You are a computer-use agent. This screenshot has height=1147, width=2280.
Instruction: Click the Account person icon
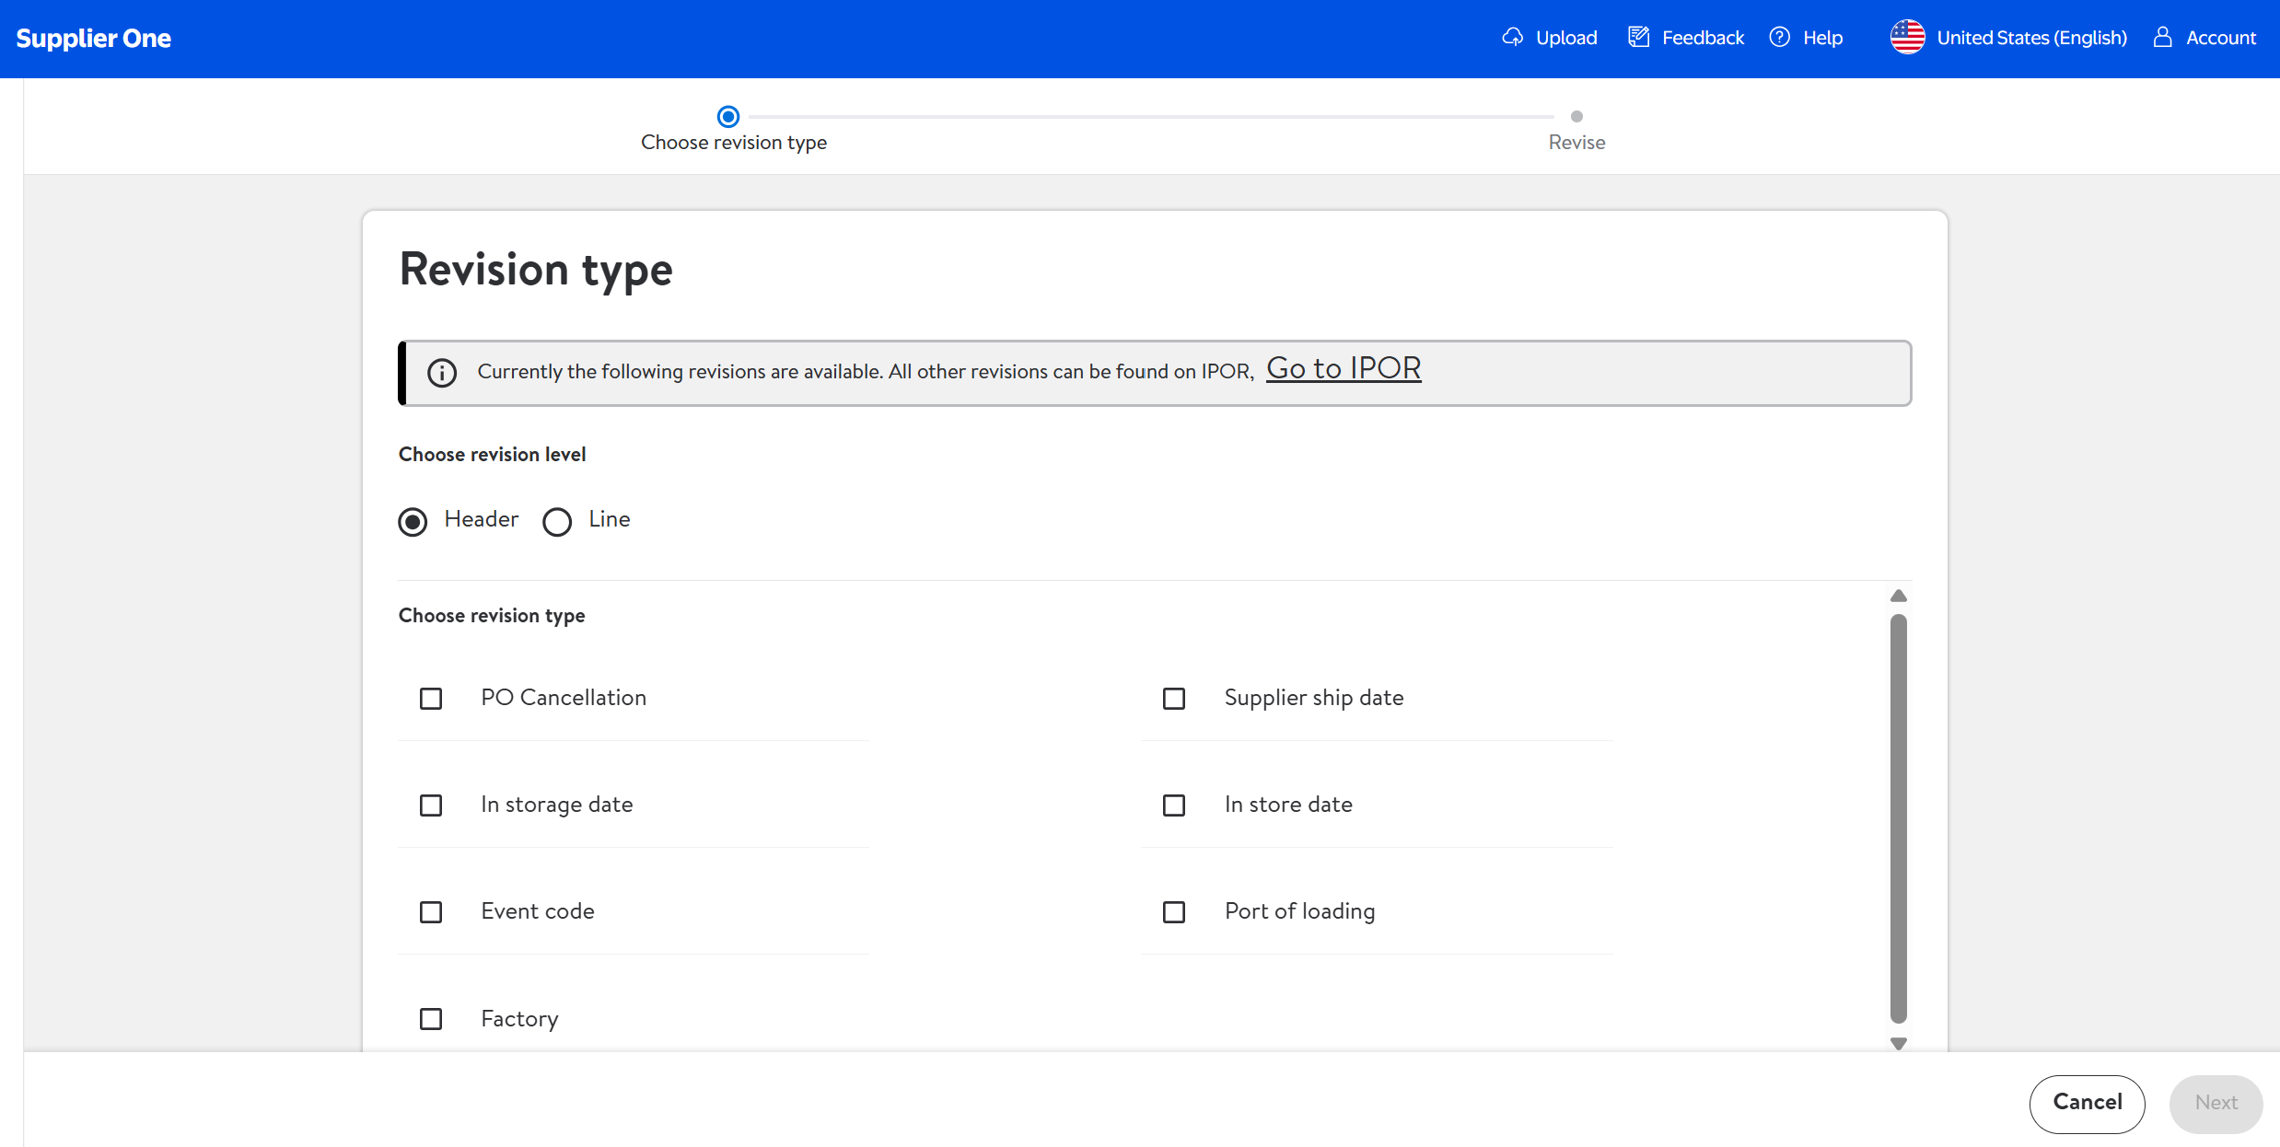tap(2163, 38)
